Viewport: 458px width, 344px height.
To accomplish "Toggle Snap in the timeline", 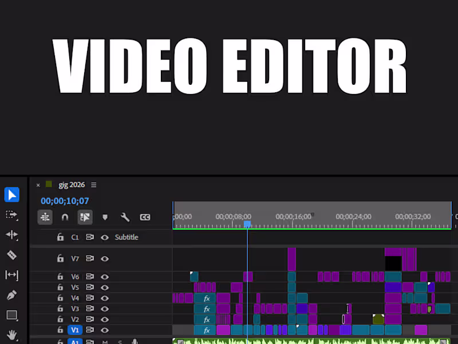I will (x=65, y=217).
